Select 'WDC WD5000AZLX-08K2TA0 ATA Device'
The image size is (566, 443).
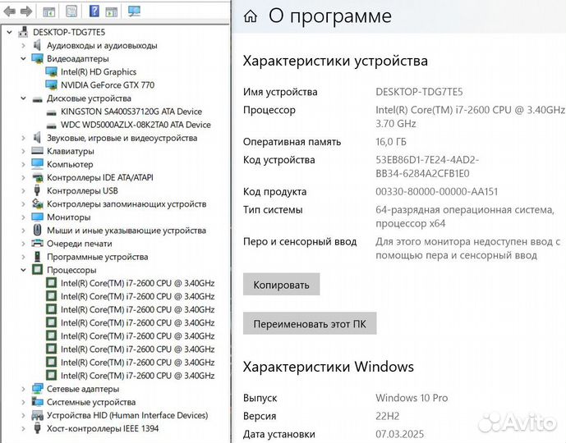tap(136, 125)
